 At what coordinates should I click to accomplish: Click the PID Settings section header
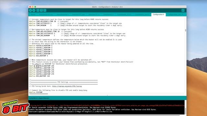63,82
